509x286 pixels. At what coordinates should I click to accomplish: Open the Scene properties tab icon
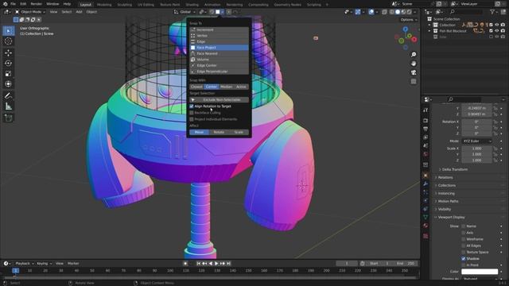(x=425, y=145)
